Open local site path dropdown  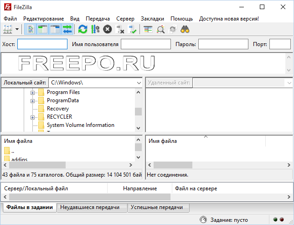click(x=139, y=83)
